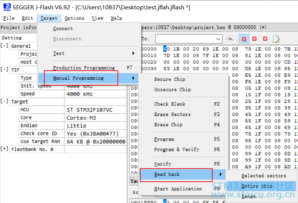
Task: Choose Secure Chip from submenu
Action: tap(183, 79)
